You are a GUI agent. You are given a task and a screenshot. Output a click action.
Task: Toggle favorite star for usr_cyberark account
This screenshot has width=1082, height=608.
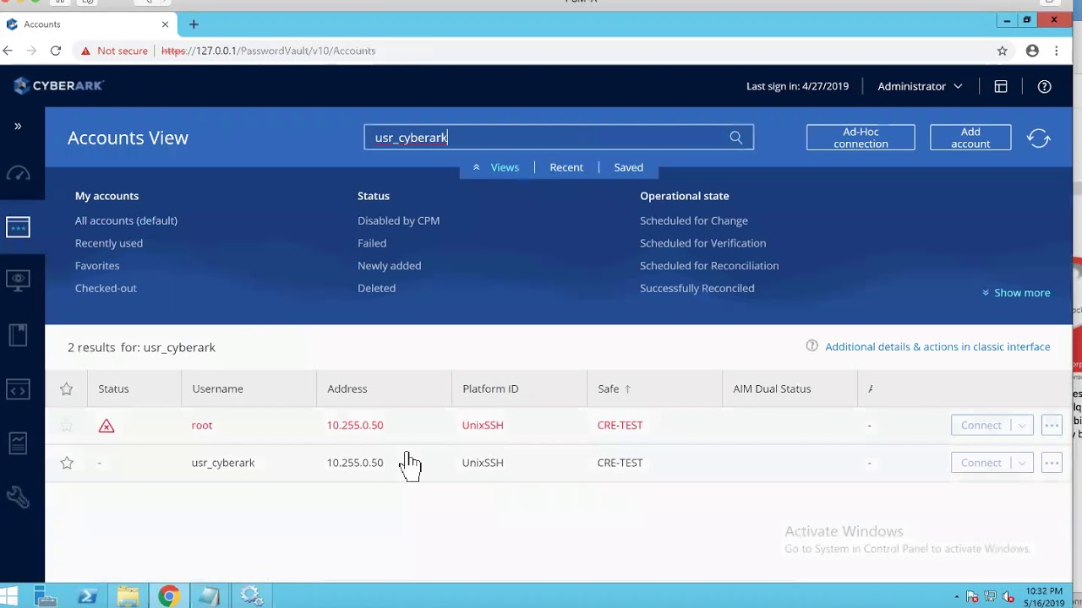pos(67,463)
